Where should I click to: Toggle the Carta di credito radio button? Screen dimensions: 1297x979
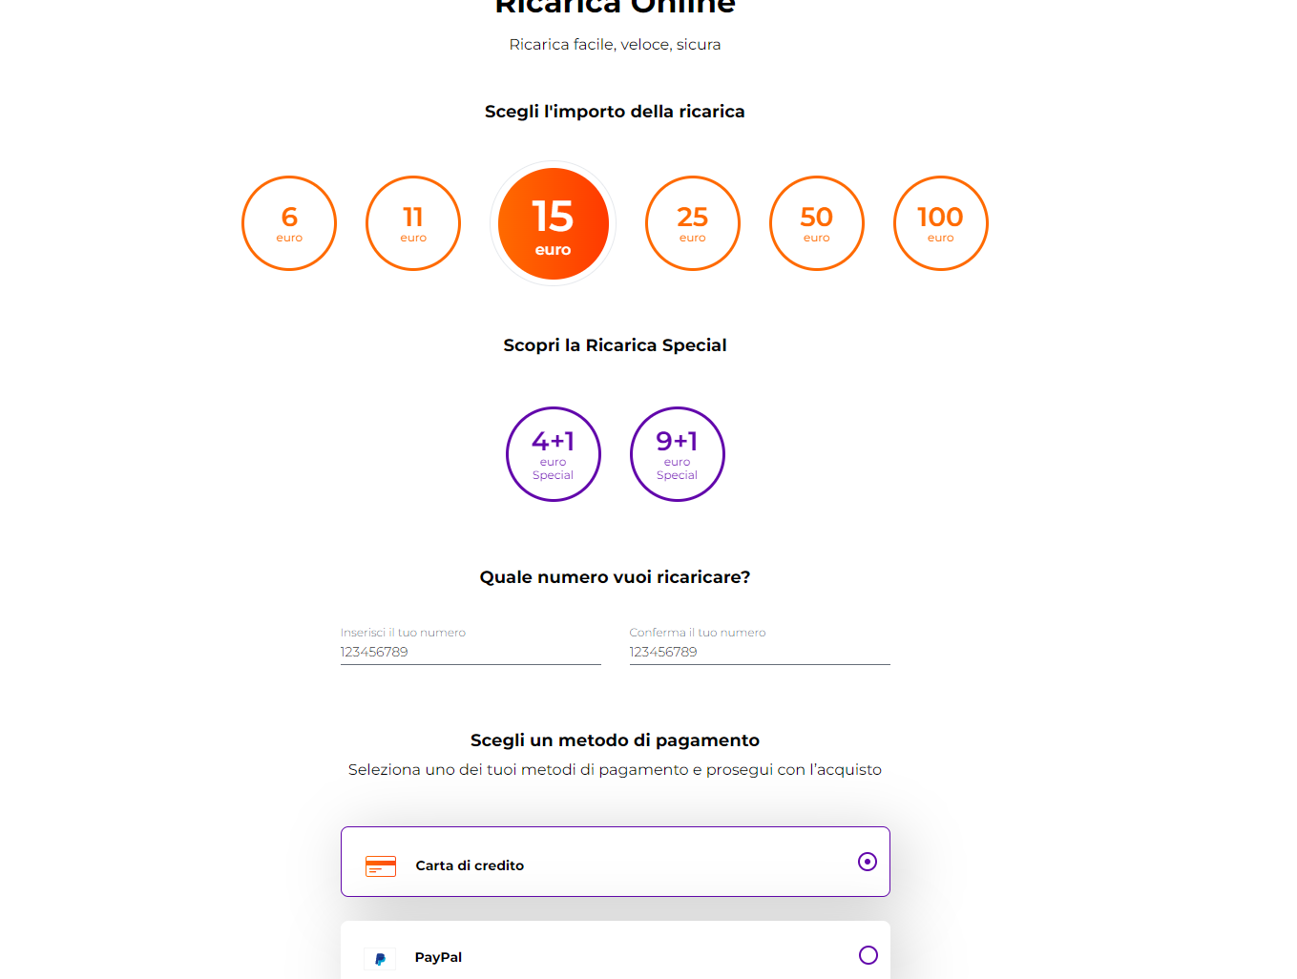click(x=868, y=862)
